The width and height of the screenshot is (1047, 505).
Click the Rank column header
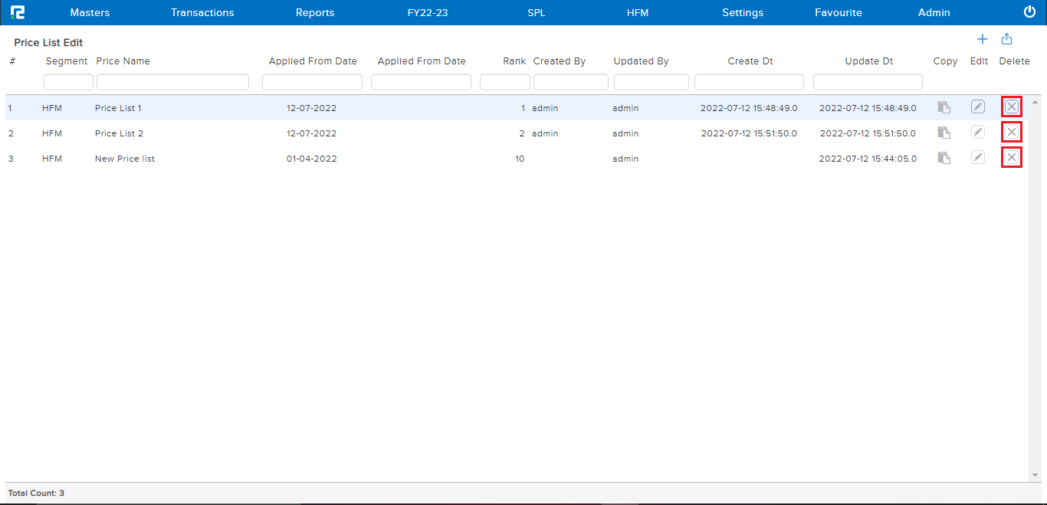click(514, 61)
